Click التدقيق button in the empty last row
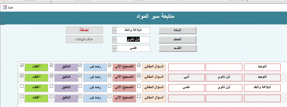Image resolution: width=287 pixels, height=107 pixels. [x=66, y=98]
